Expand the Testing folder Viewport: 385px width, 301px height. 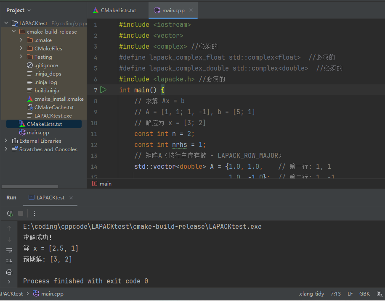coord(21,57)
